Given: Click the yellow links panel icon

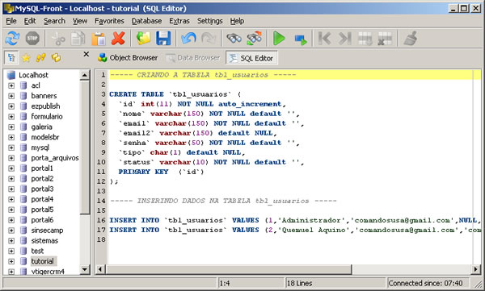Looking at the screenshot, I should tap(41, 58).
